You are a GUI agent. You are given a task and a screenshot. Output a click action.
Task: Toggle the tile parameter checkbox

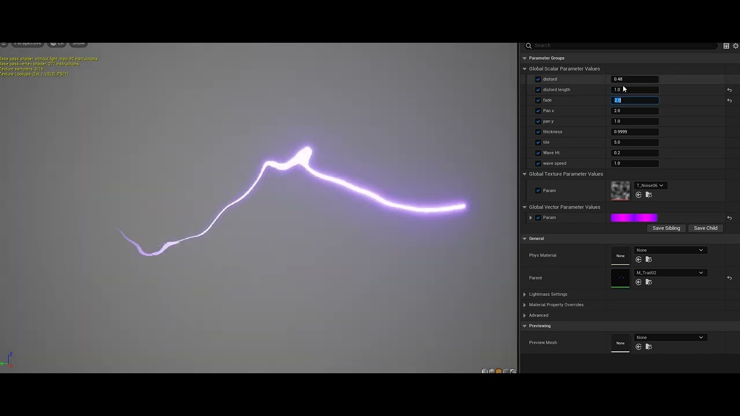538,142
